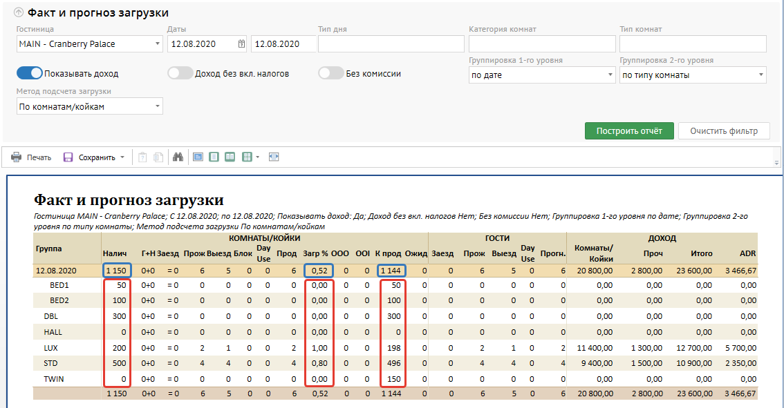Click the Очистить фильтр button
Screen dimensions: 784x408
coord(724,131)
